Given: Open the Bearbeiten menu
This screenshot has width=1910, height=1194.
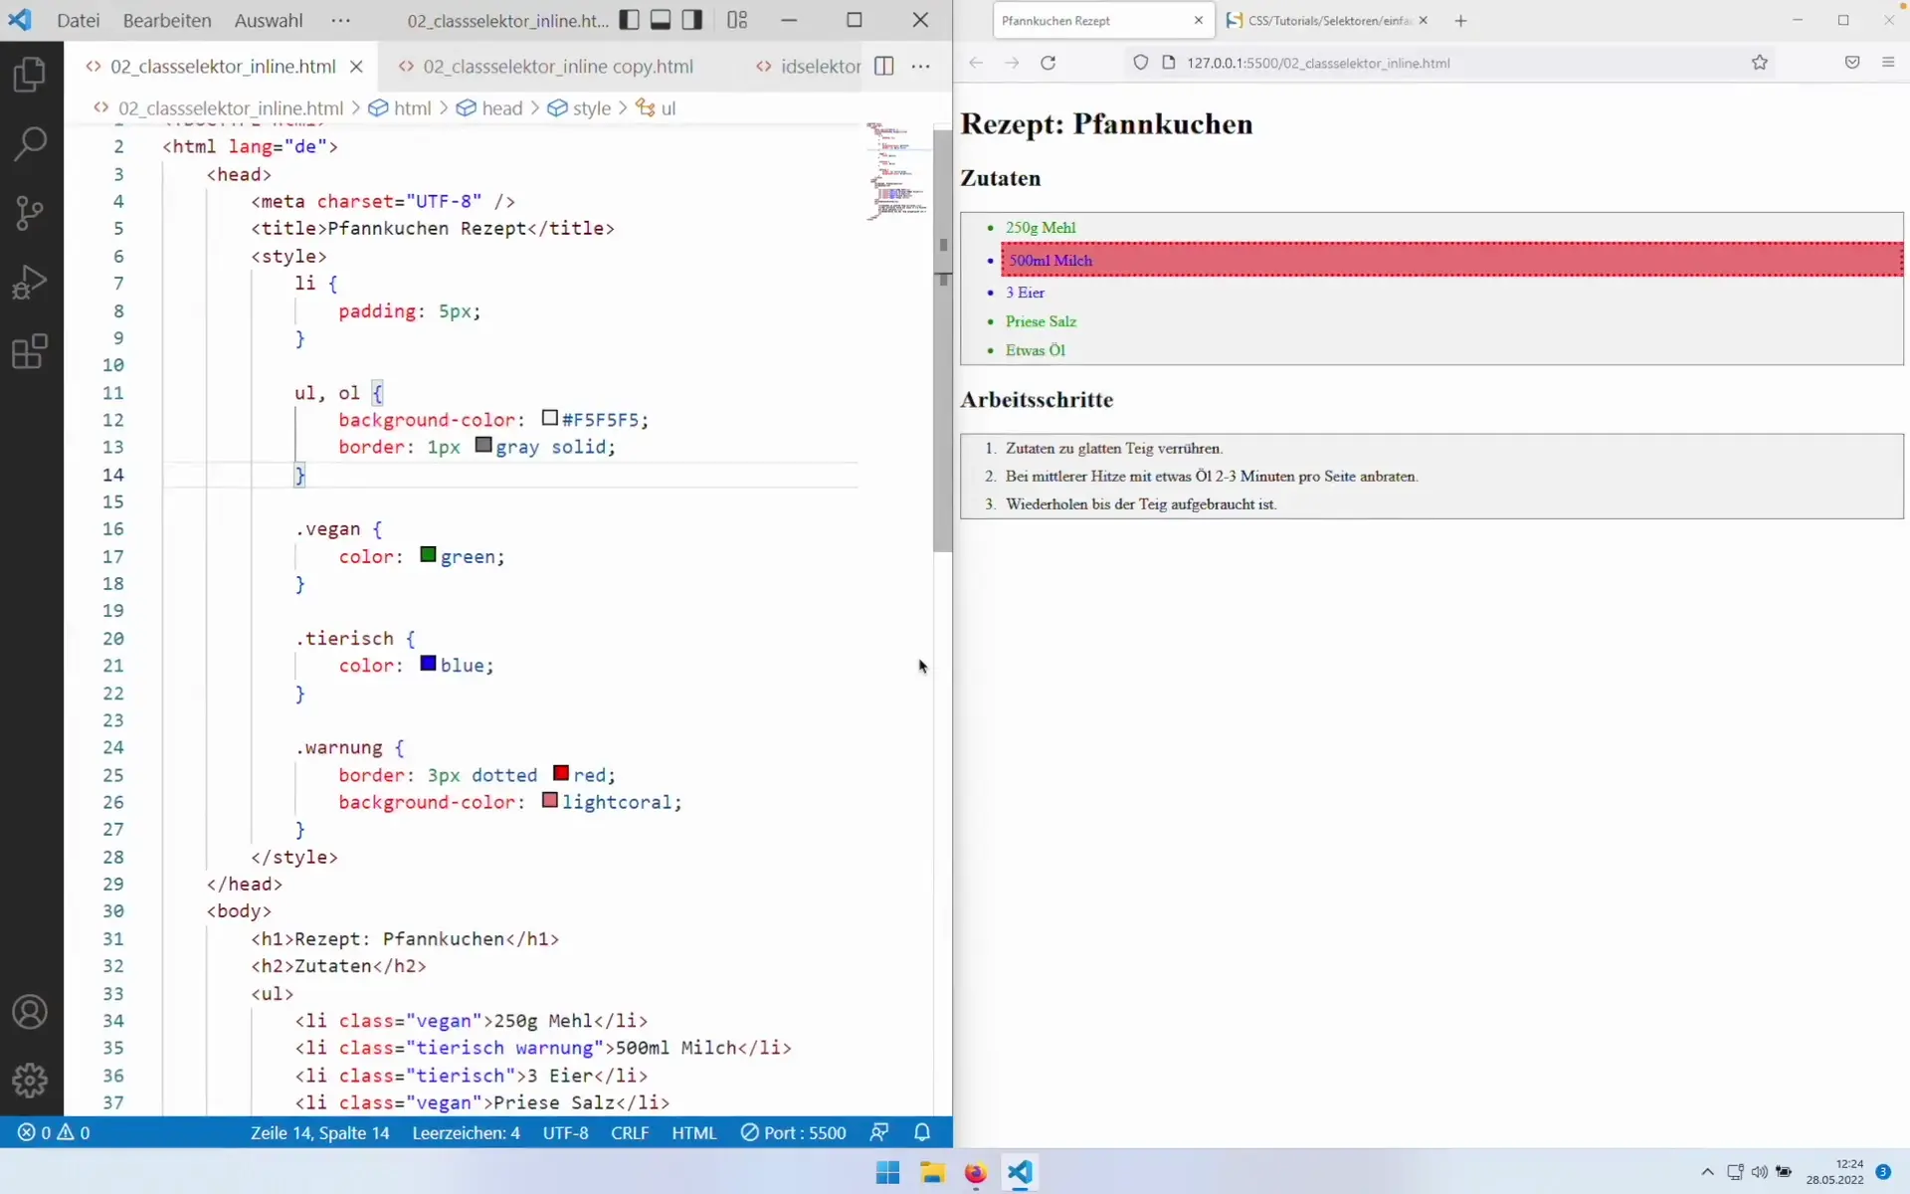Looking at the screenshot, I should (167, 20).
